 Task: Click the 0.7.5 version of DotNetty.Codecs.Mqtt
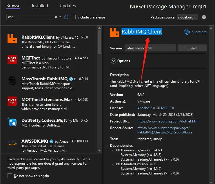(x=84, y=120)
